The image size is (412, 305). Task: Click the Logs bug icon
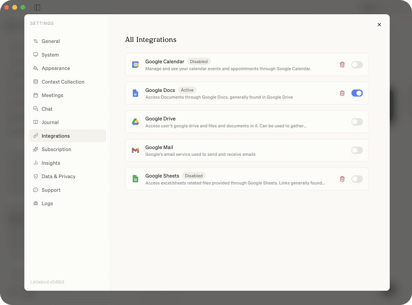(x=36, y=203)
